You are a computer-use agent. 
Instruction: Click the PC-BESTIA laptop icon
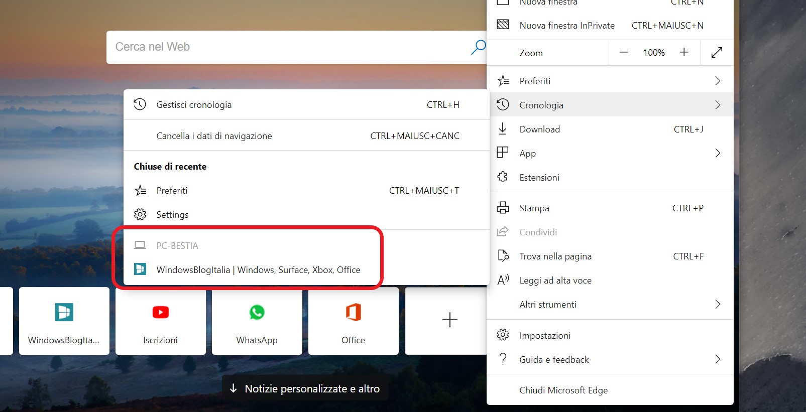tap(140, 245)
